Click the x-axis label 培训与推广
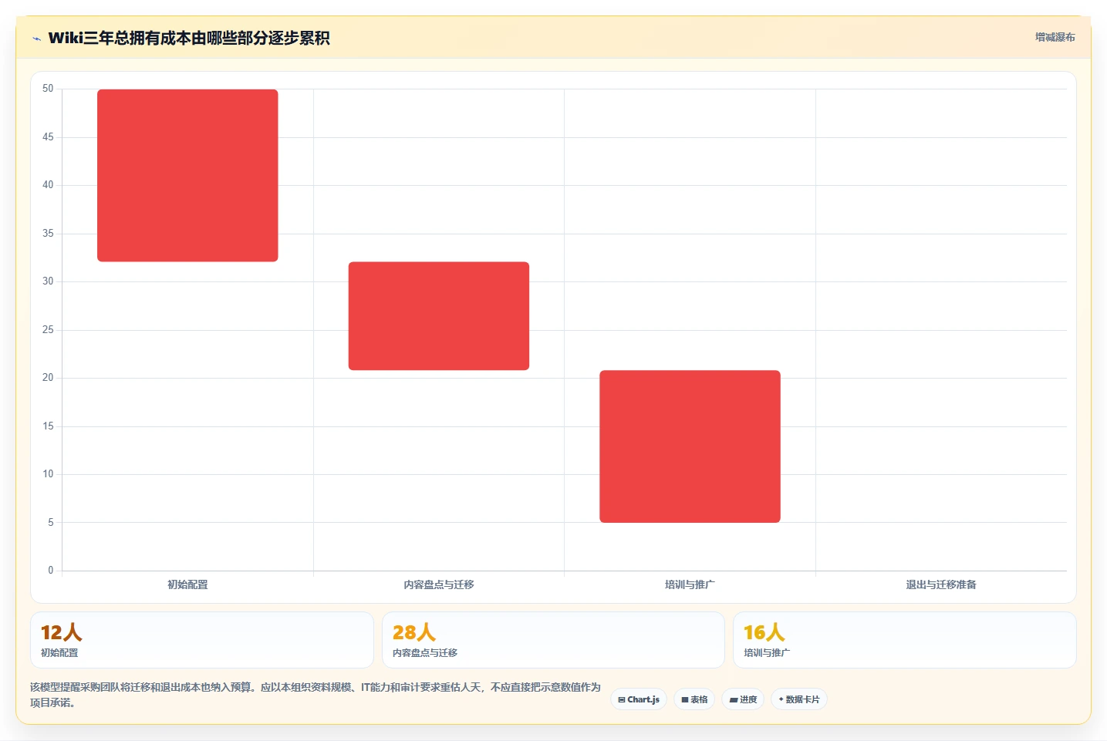Screen dimensions: 1107x741 click(690, 584)
